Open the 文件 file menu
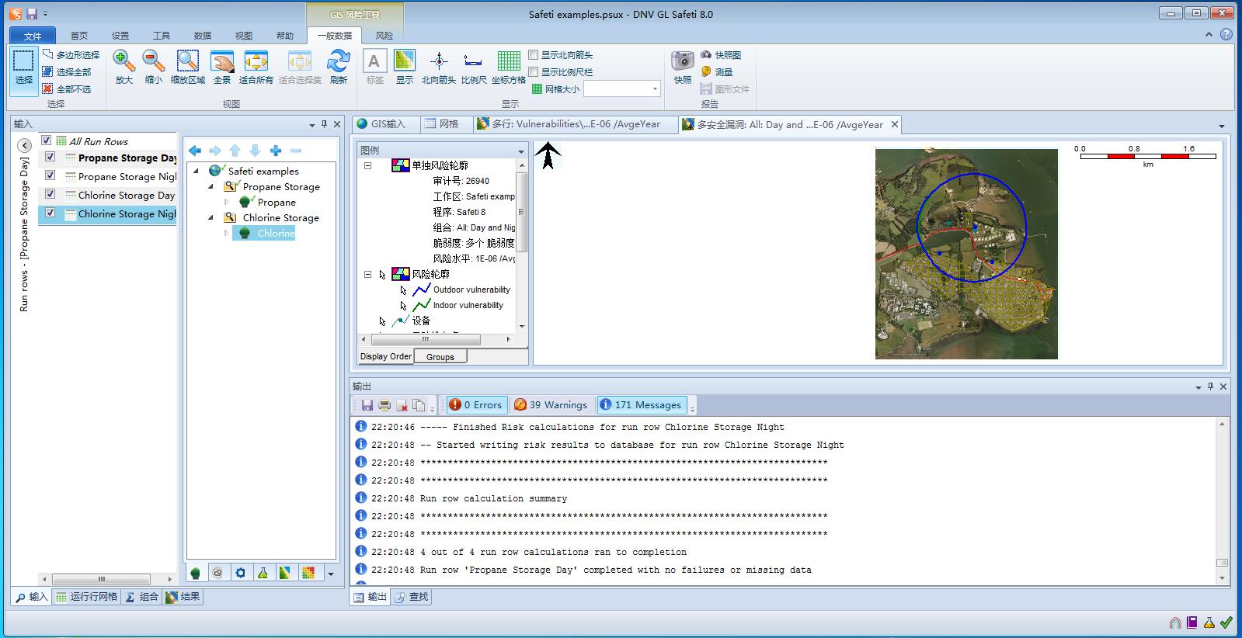 point(33,36)
